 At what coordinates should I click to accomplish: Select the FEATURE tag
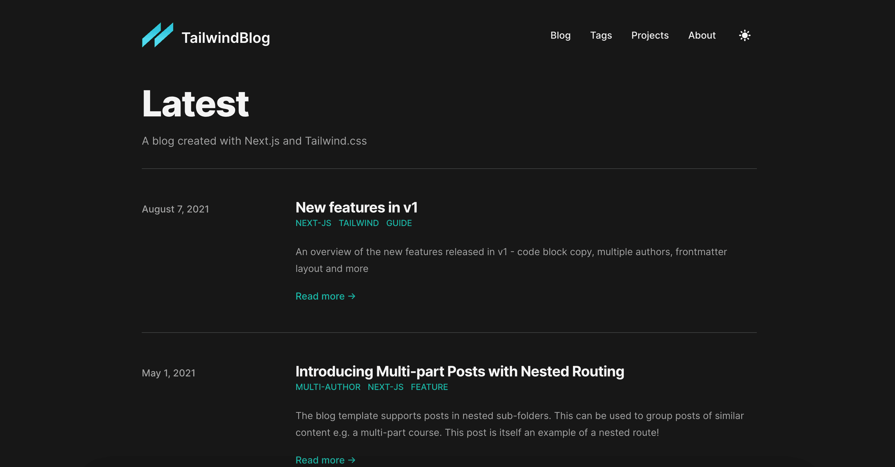(x=429, y=387)
